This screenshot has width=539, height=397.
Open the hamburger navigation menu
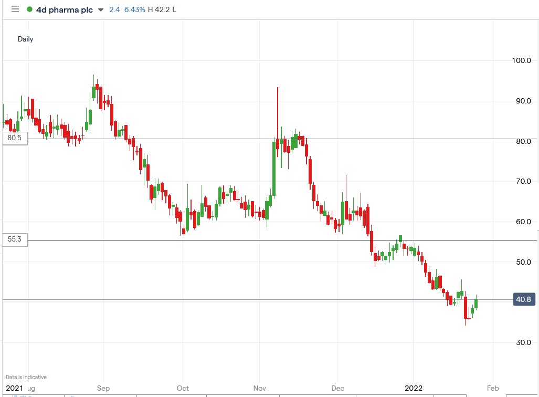pos(15,9)
